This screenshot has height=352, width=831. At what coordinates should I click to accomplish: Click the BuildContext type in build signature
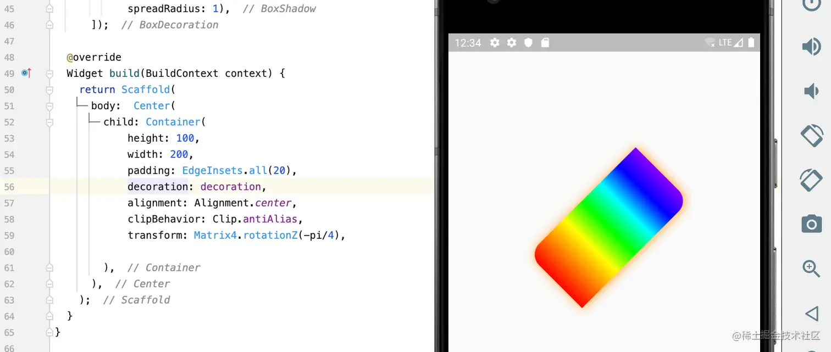click(x=182, y=73)
